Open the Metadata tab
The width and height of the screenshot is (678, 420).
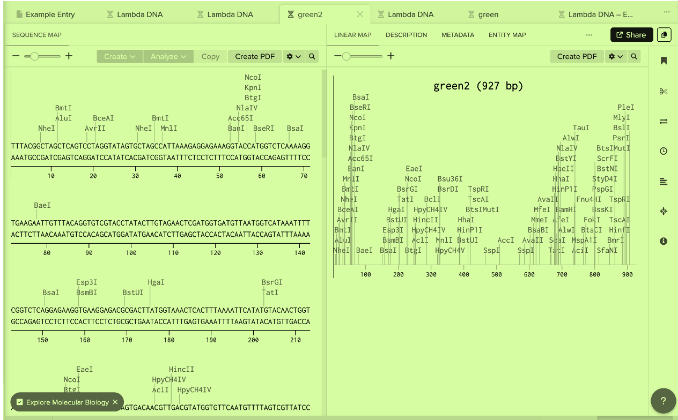point(458,35)
